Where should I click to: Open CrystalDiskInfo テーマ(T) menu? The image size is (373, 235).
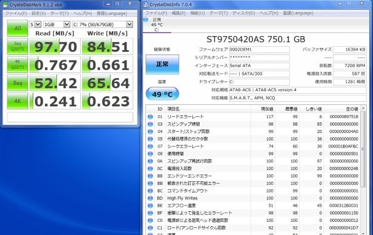pyautogui.click(x=218, y=13)
